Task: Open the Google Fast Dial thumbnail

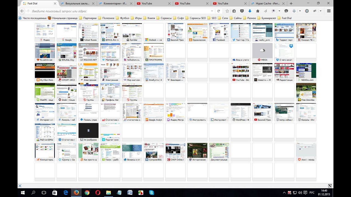Action: pos(67,32)
